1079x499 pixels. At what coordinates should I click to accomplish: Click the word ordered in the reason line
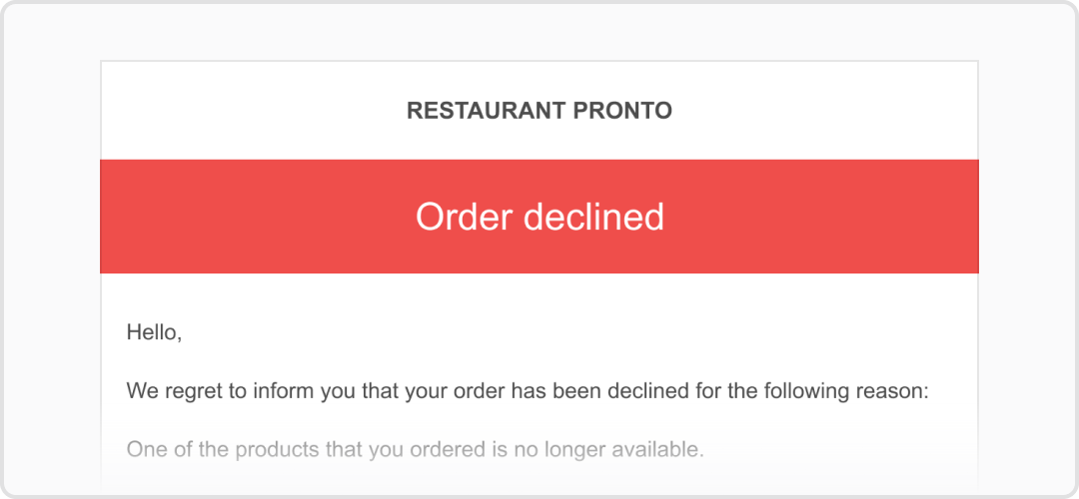(x=442, y=450)
